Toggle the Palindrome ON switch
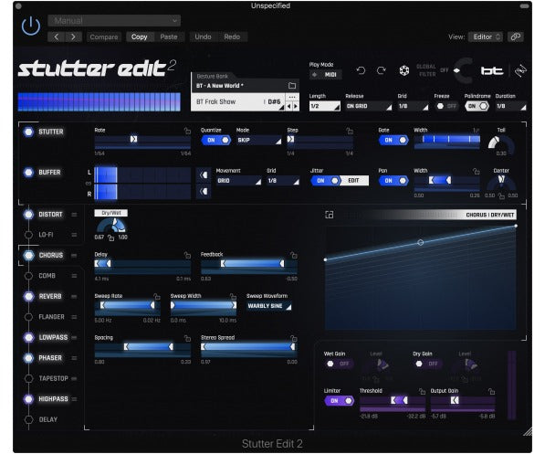The image size is (545, 454). pos(477,106)
